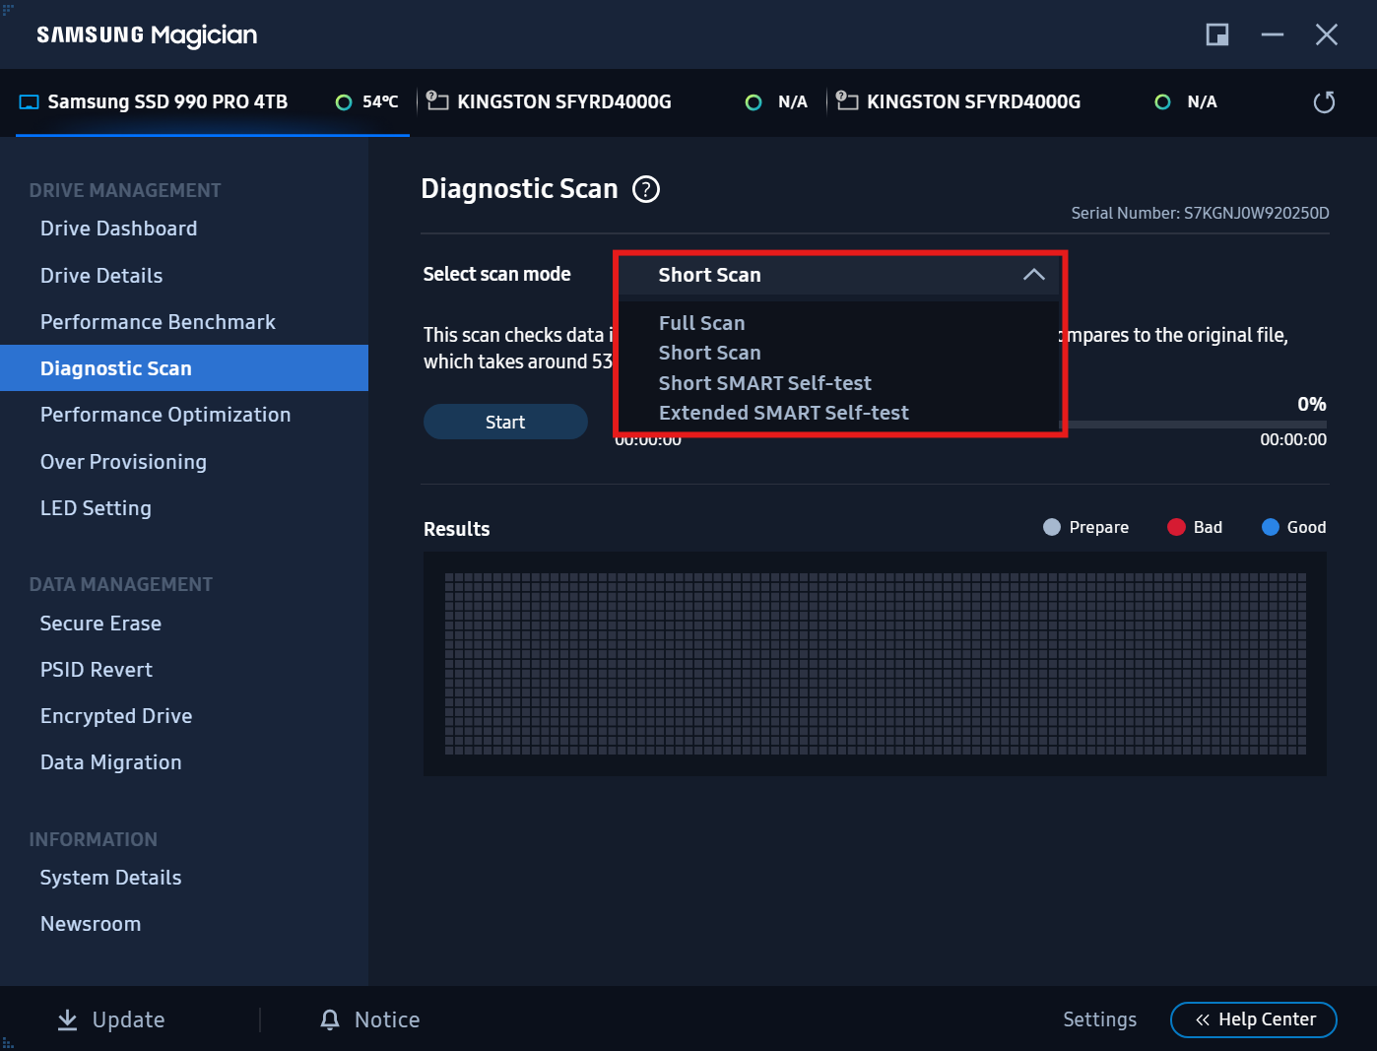Click the refresh drives icon

[1324, 102]
